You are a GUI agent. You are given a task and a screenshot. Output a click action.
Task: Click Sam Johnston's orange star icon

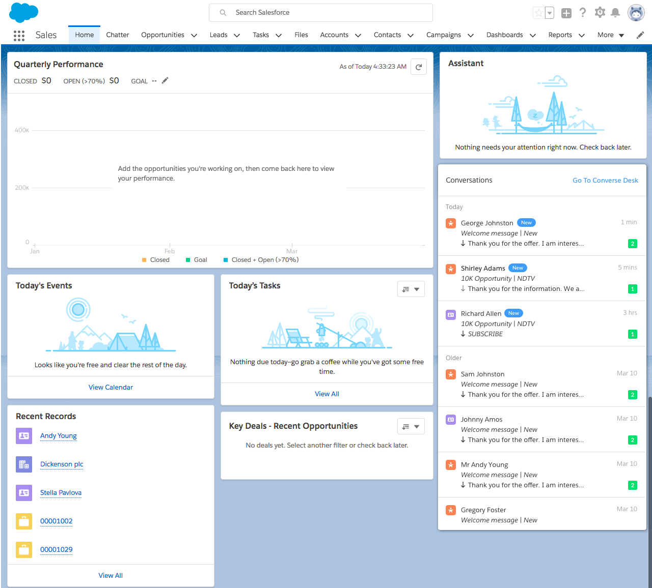pyautogui.click(x=451, y=374)
